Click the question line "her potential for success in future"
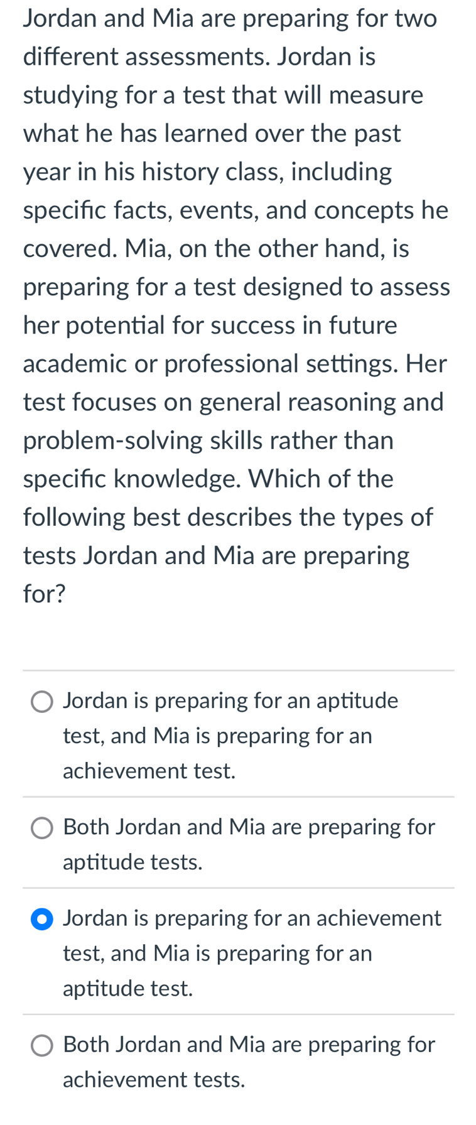Image resolution: width=476 pixels, height=1125 pixels. [x=210, y=326]
